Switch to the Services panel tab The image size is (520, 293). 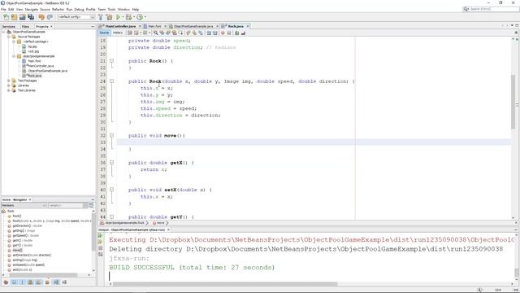tap(9, 27)
